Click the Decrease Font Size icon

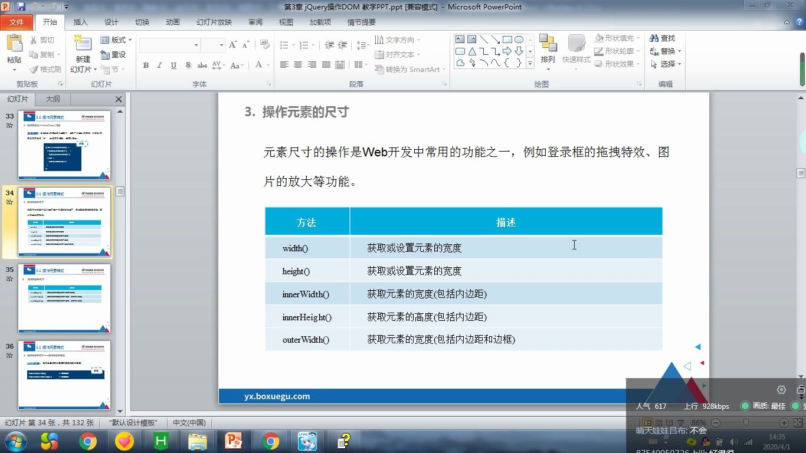tap(245, 45)
